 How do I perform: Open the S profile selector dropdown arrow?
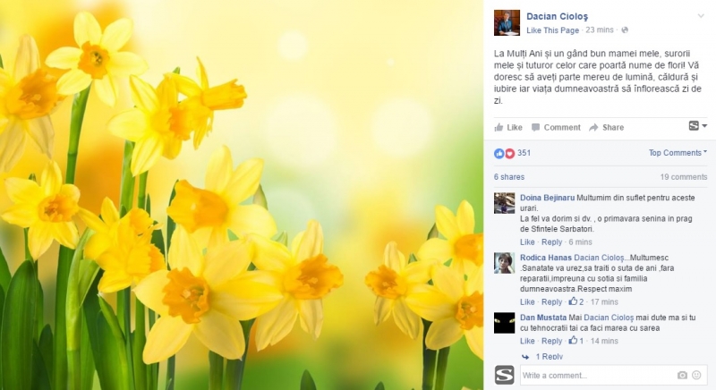coord(704,126)
